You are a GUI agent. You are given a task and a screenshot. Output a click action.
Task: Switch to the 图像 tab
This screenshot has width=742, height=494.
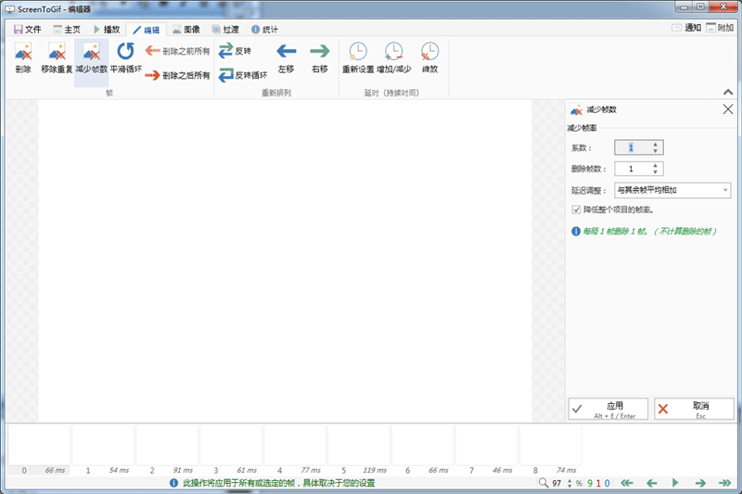pyautogui.click(x=185, y=29)
